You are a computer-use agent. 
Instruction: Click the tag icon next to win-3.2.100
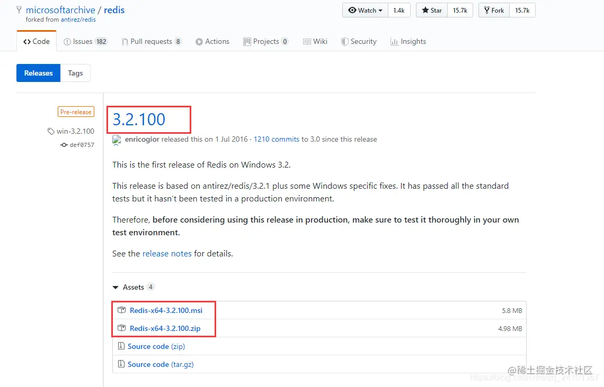(51, 132)
